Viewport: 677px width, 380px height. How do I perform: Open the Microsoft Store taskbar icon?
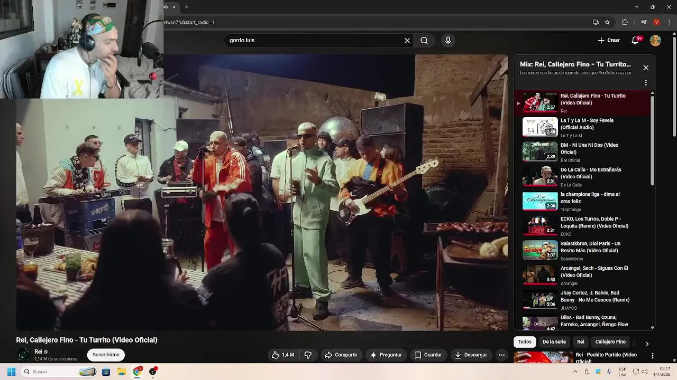point(106,372)
